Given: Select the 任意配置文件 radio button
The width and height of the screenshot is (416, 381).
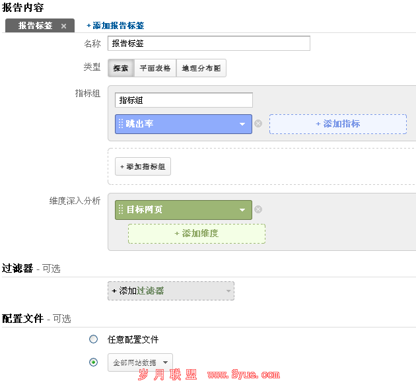Looking at the screenshot, I should pyautogui.click(x=93, y=339).
